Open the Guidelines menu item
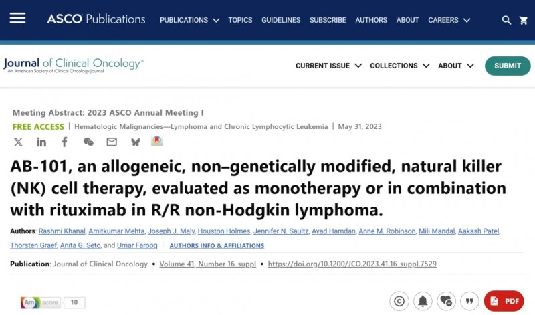This screenshot has height=315, width=535. [x=281, y=20]
